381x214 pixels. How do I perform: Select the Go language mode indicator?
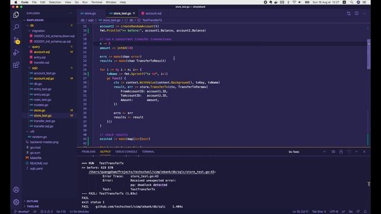pos(351,212)
